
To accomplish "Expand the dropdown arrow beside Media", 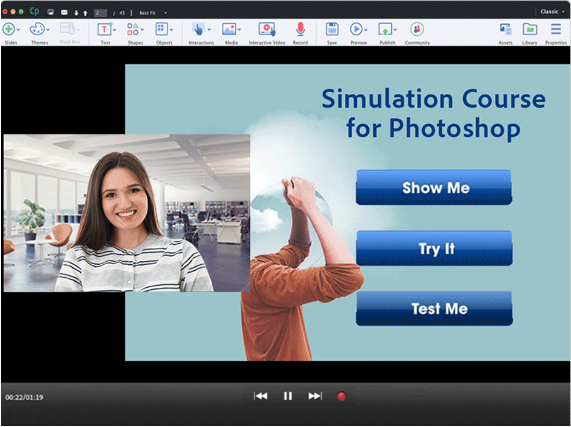I will (x=239, y=30).
